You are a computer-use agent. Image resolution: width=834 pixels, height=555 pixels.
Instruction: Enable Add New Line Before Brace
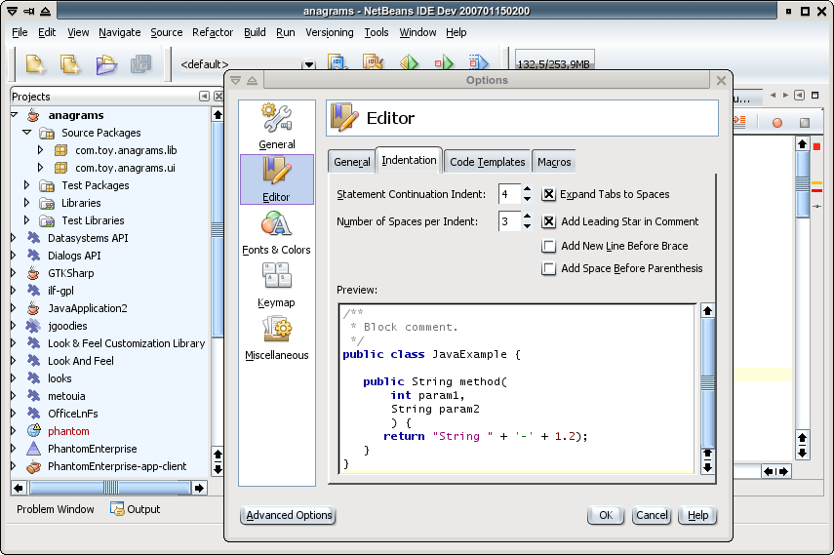pyautogui.click(x=548, y=246)
